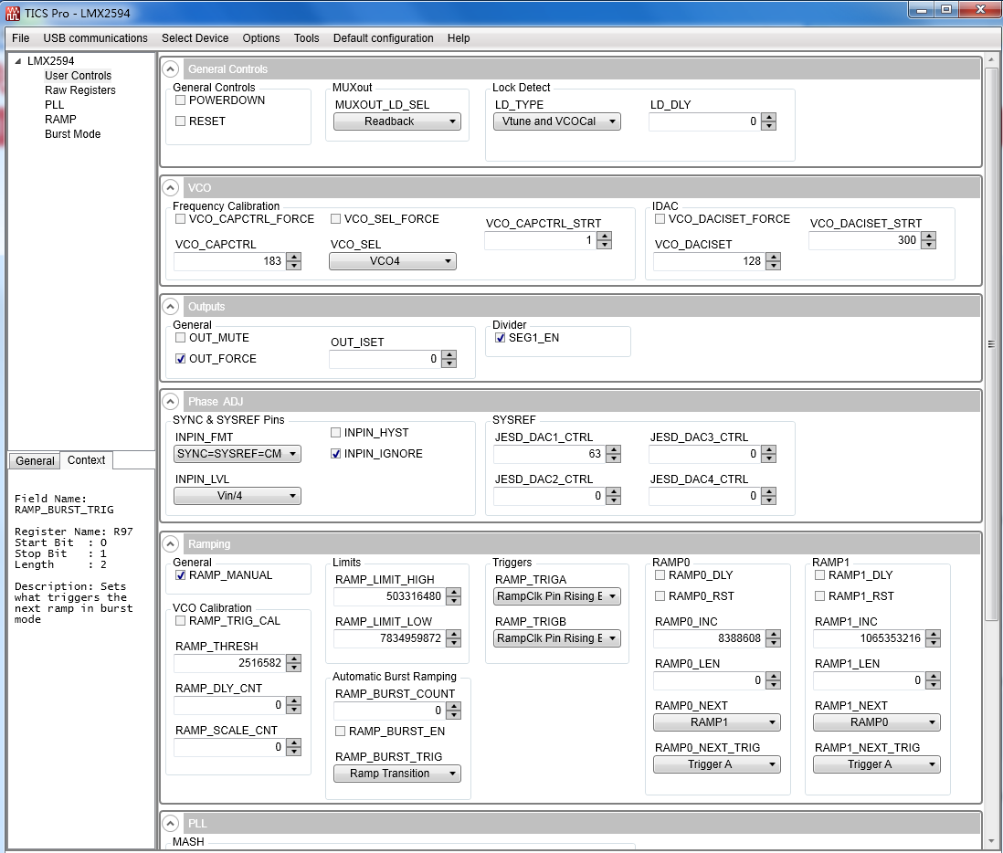Toggle VCO_DACISET_FORCE checkbox

click(x=660, y=218)
